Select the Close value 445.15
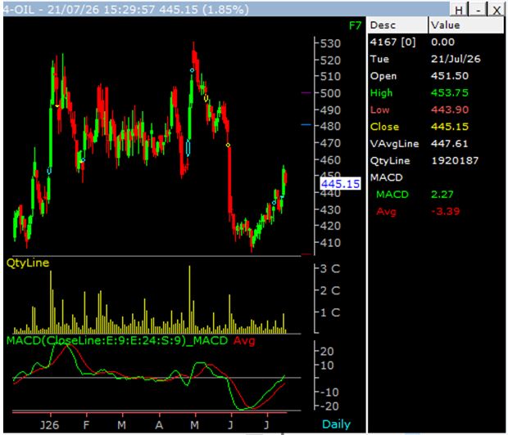Image resolution: width=508 pixels, height=435 pixels. [450, 127]
